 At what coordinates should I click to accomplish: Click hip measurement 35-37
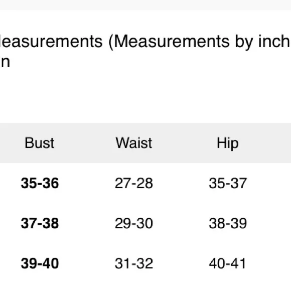click(228, 183)
